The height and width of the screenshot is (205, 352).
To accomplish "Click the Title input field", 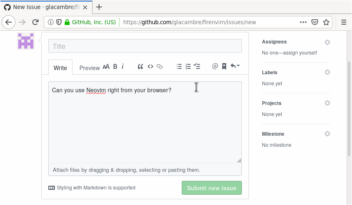I will [x=145, y=46].
